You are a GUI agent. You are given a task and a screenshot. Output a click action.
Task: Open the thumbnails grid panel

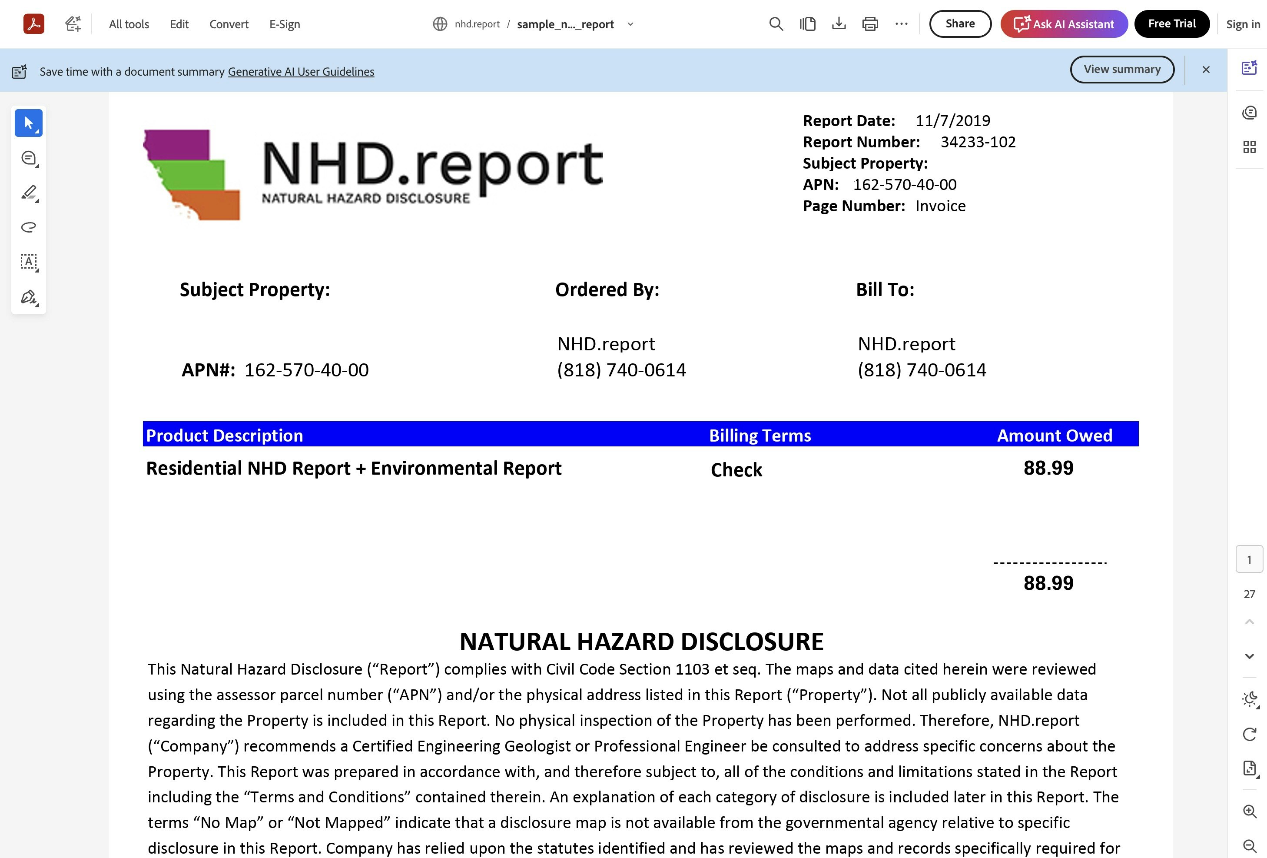click(1249, 147)
